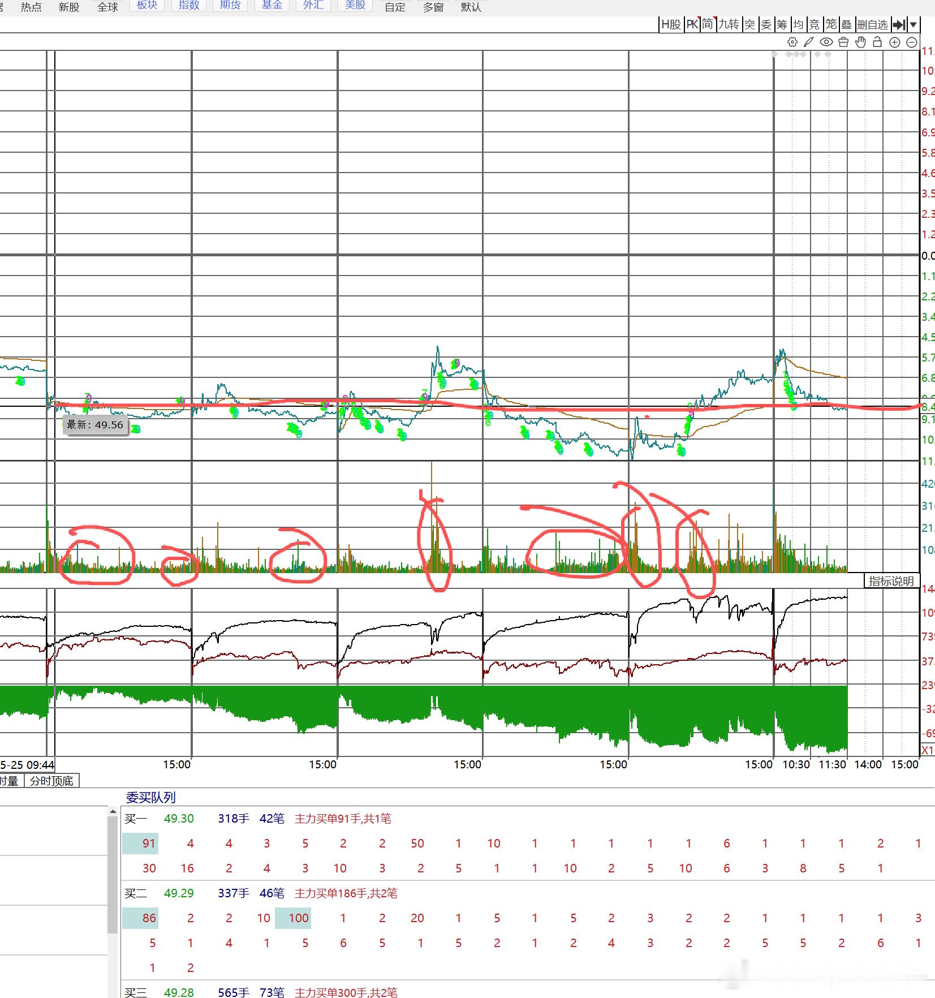Click the 笼 toolbar button
Viewport: 935px width, 998px height.
tap(830, 24)
